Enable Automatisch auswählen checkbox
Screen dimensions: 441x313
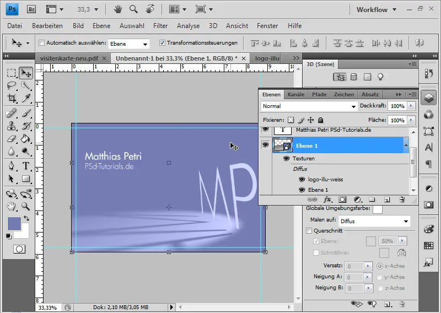42,43
